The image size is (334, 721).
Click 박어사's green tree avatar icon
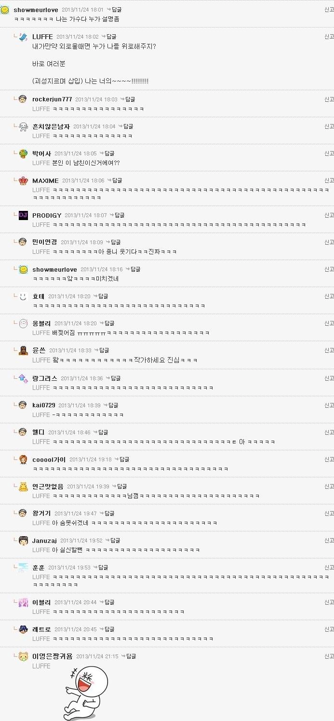coord(23,153)
